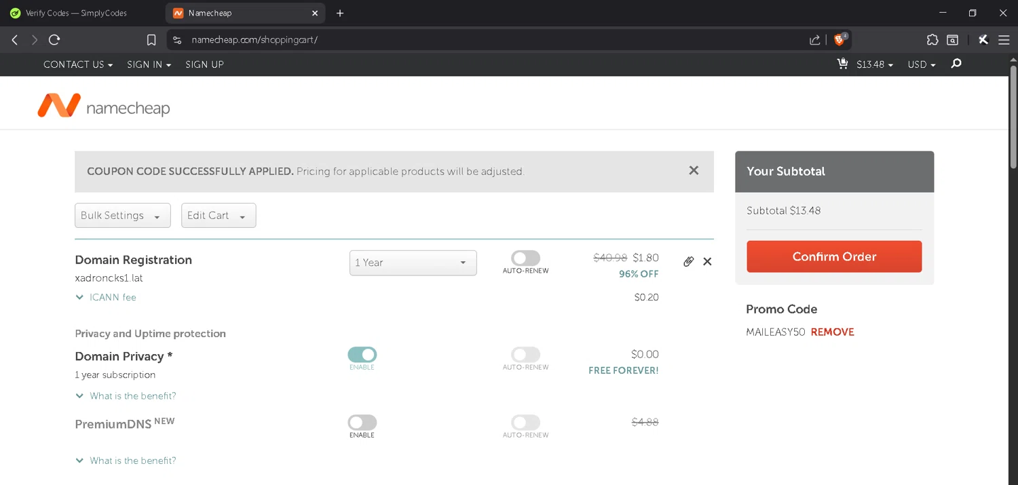Open the USD currency dropdown
The width and height of the screenshot is (1018, 485).
pos(922,64)
